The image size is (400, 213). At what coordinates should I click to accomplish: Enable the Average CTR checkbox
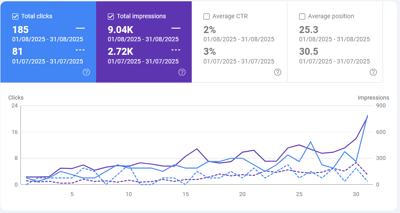(207, 17)
